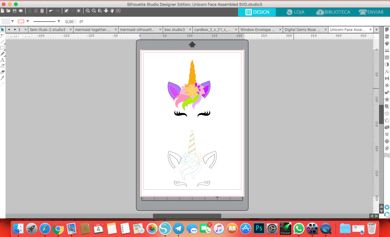390x237 pixels.
Task: Close the Unicorn Face Assembled tab
Action: pyautogui.click(x=370, y=29)
